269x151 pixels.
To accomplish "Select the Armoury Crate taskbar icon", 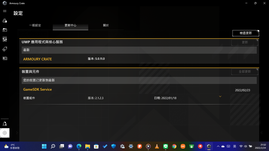I will click(x=209, y=146).
